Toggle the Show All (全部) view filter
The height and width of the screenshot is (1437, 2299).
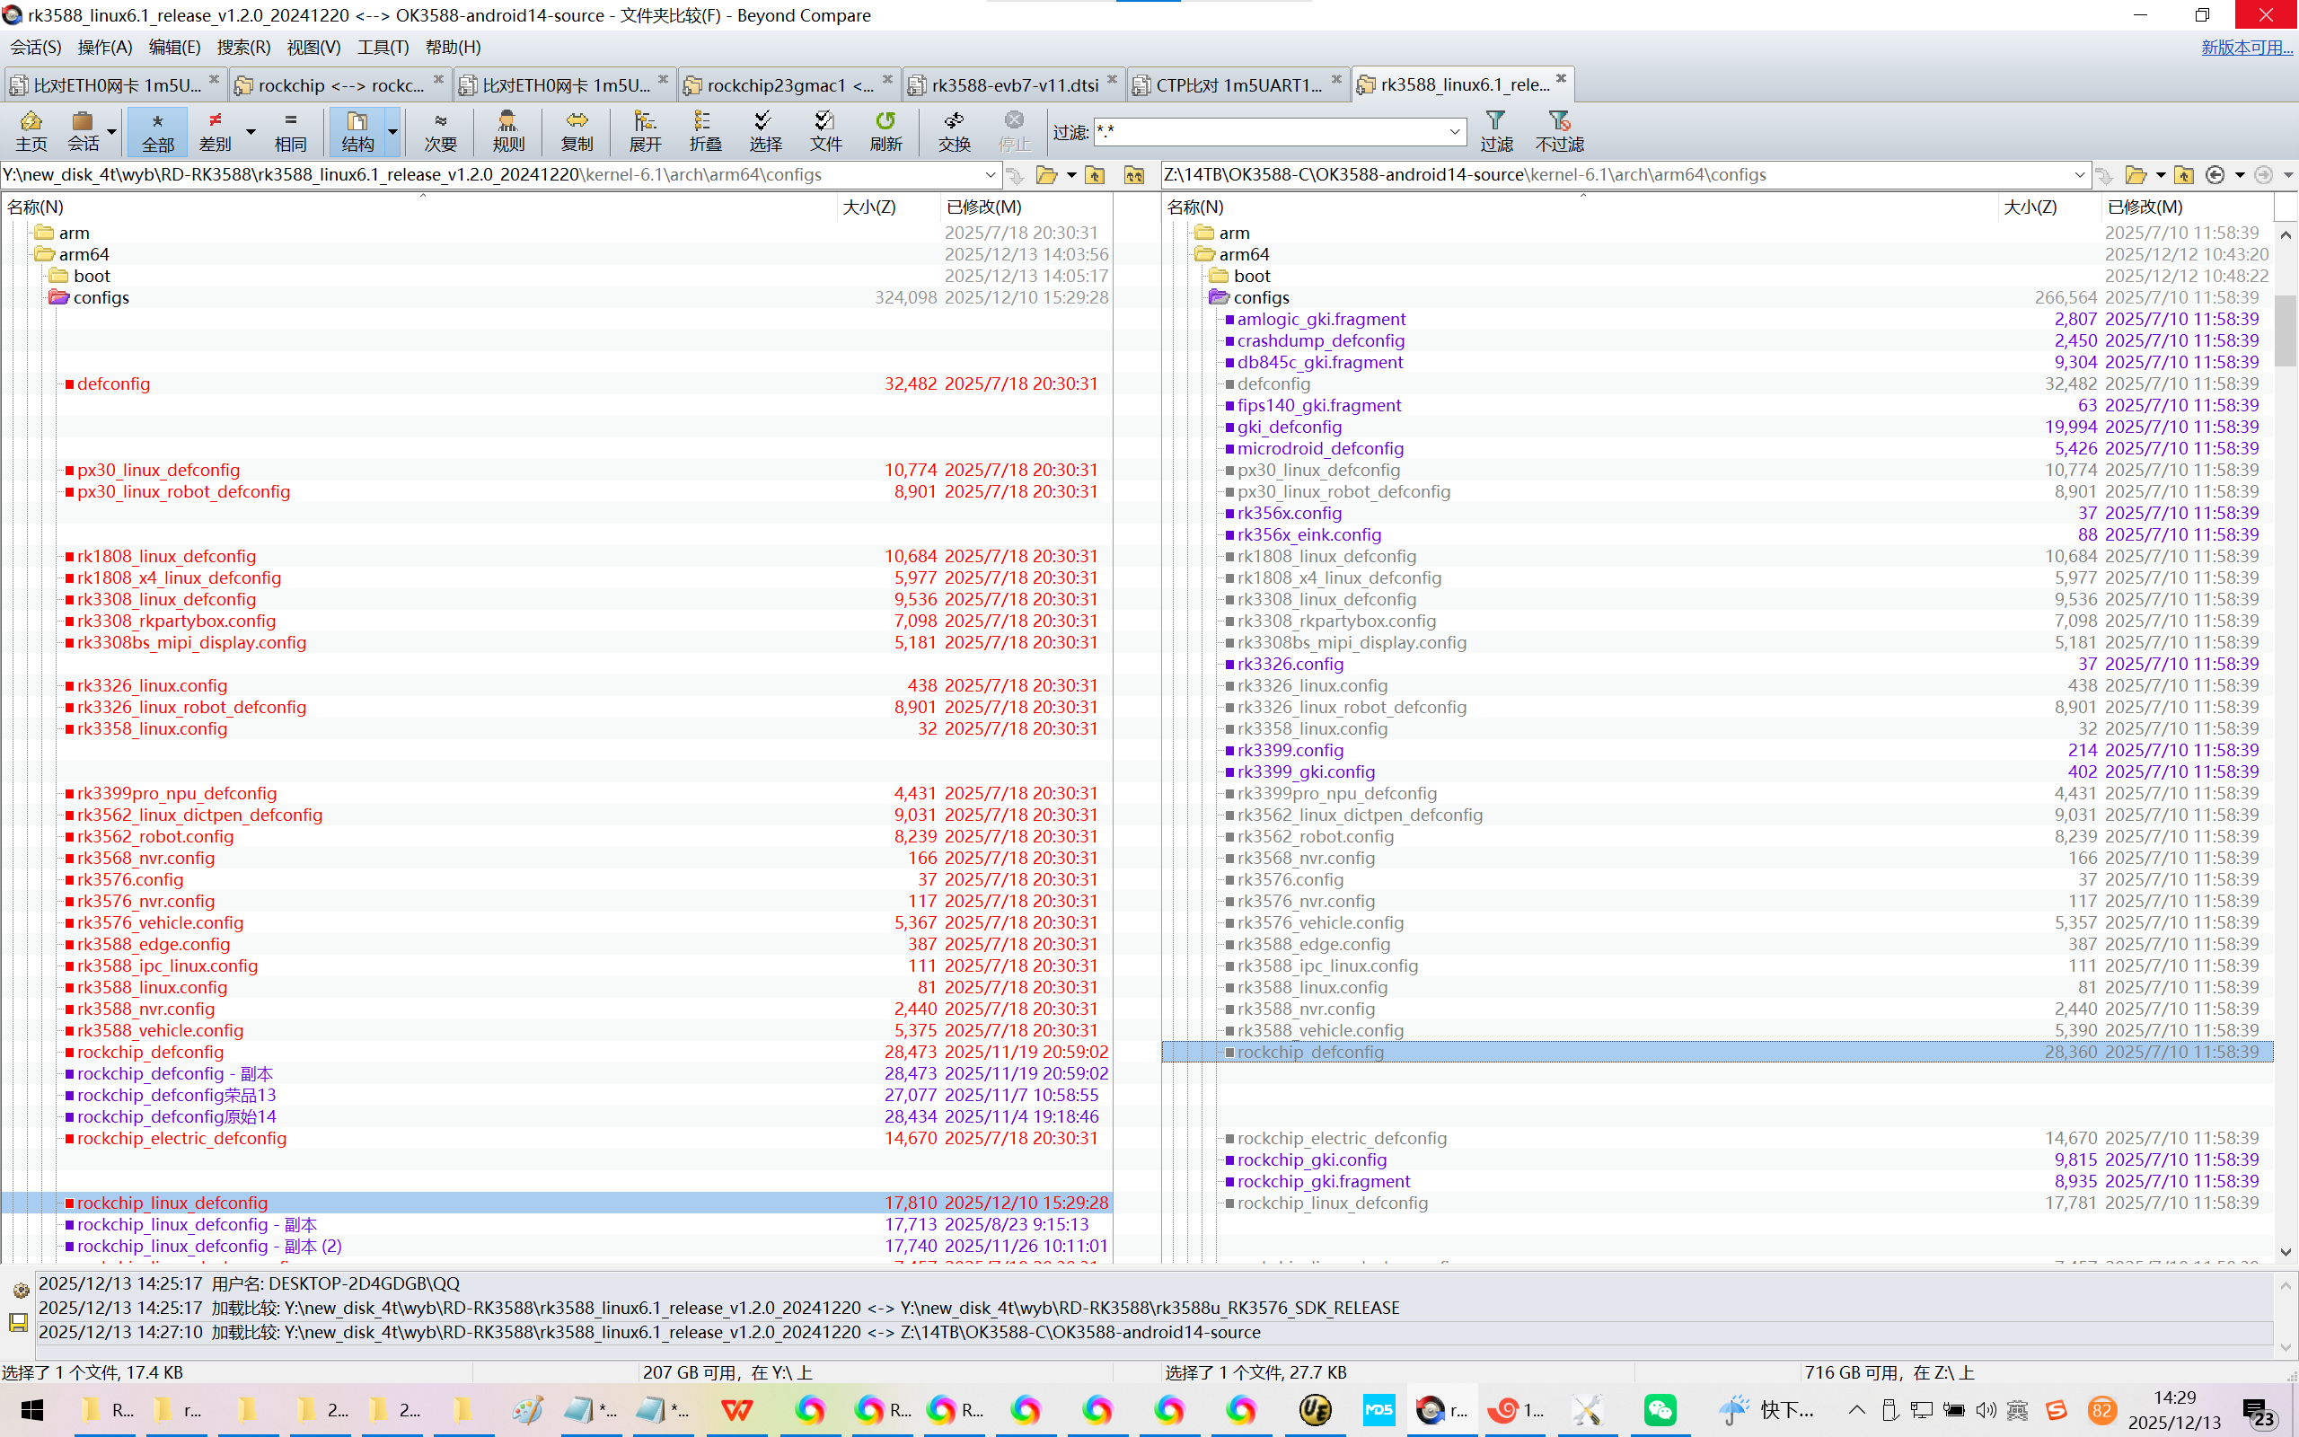click(x=158, y=130)
